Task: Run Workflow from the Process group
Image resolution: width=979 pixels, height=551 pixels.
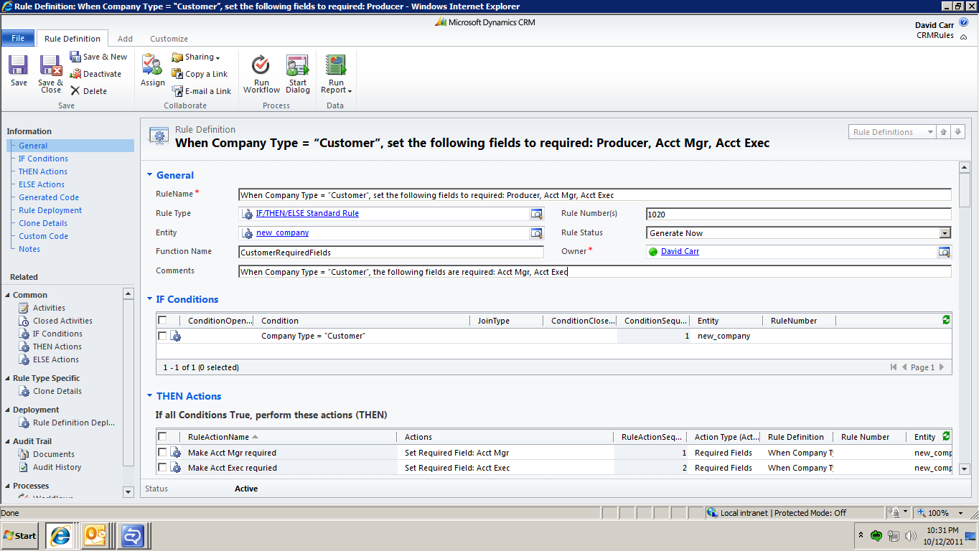Action: pyautogui.click(x=261, y=74)
